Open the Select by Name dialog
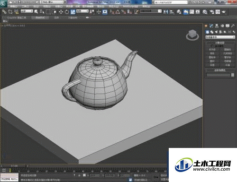This screenshot has height=182, width=237. 42,12
